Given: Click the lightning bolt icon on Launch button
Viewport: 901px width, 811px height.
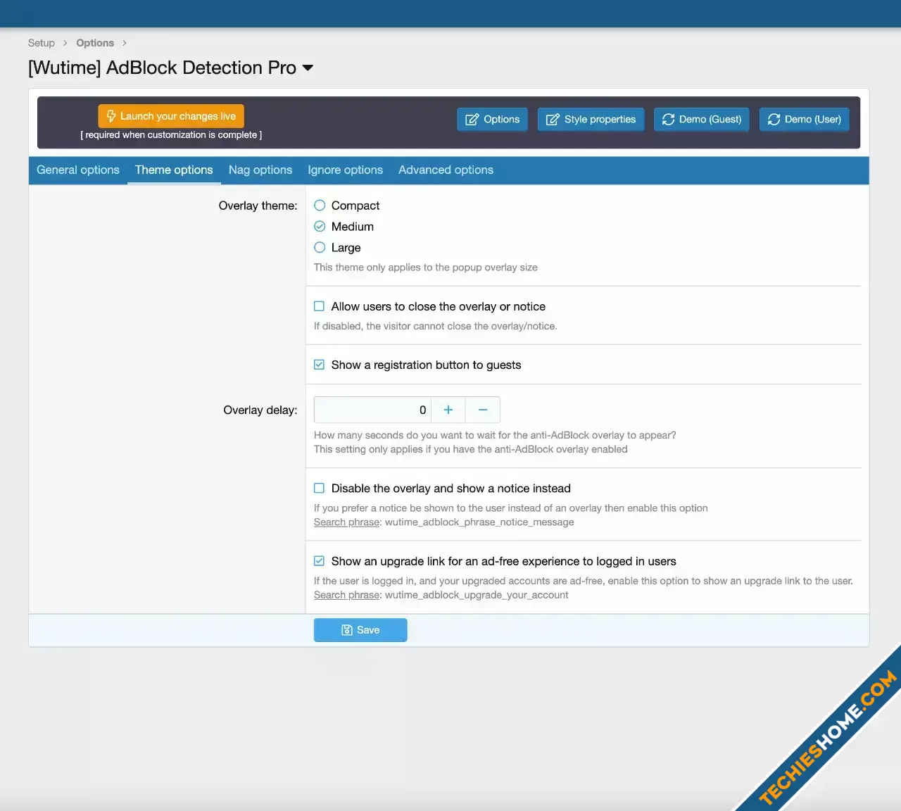Looking at the screenshot, I should click(111, 116).
